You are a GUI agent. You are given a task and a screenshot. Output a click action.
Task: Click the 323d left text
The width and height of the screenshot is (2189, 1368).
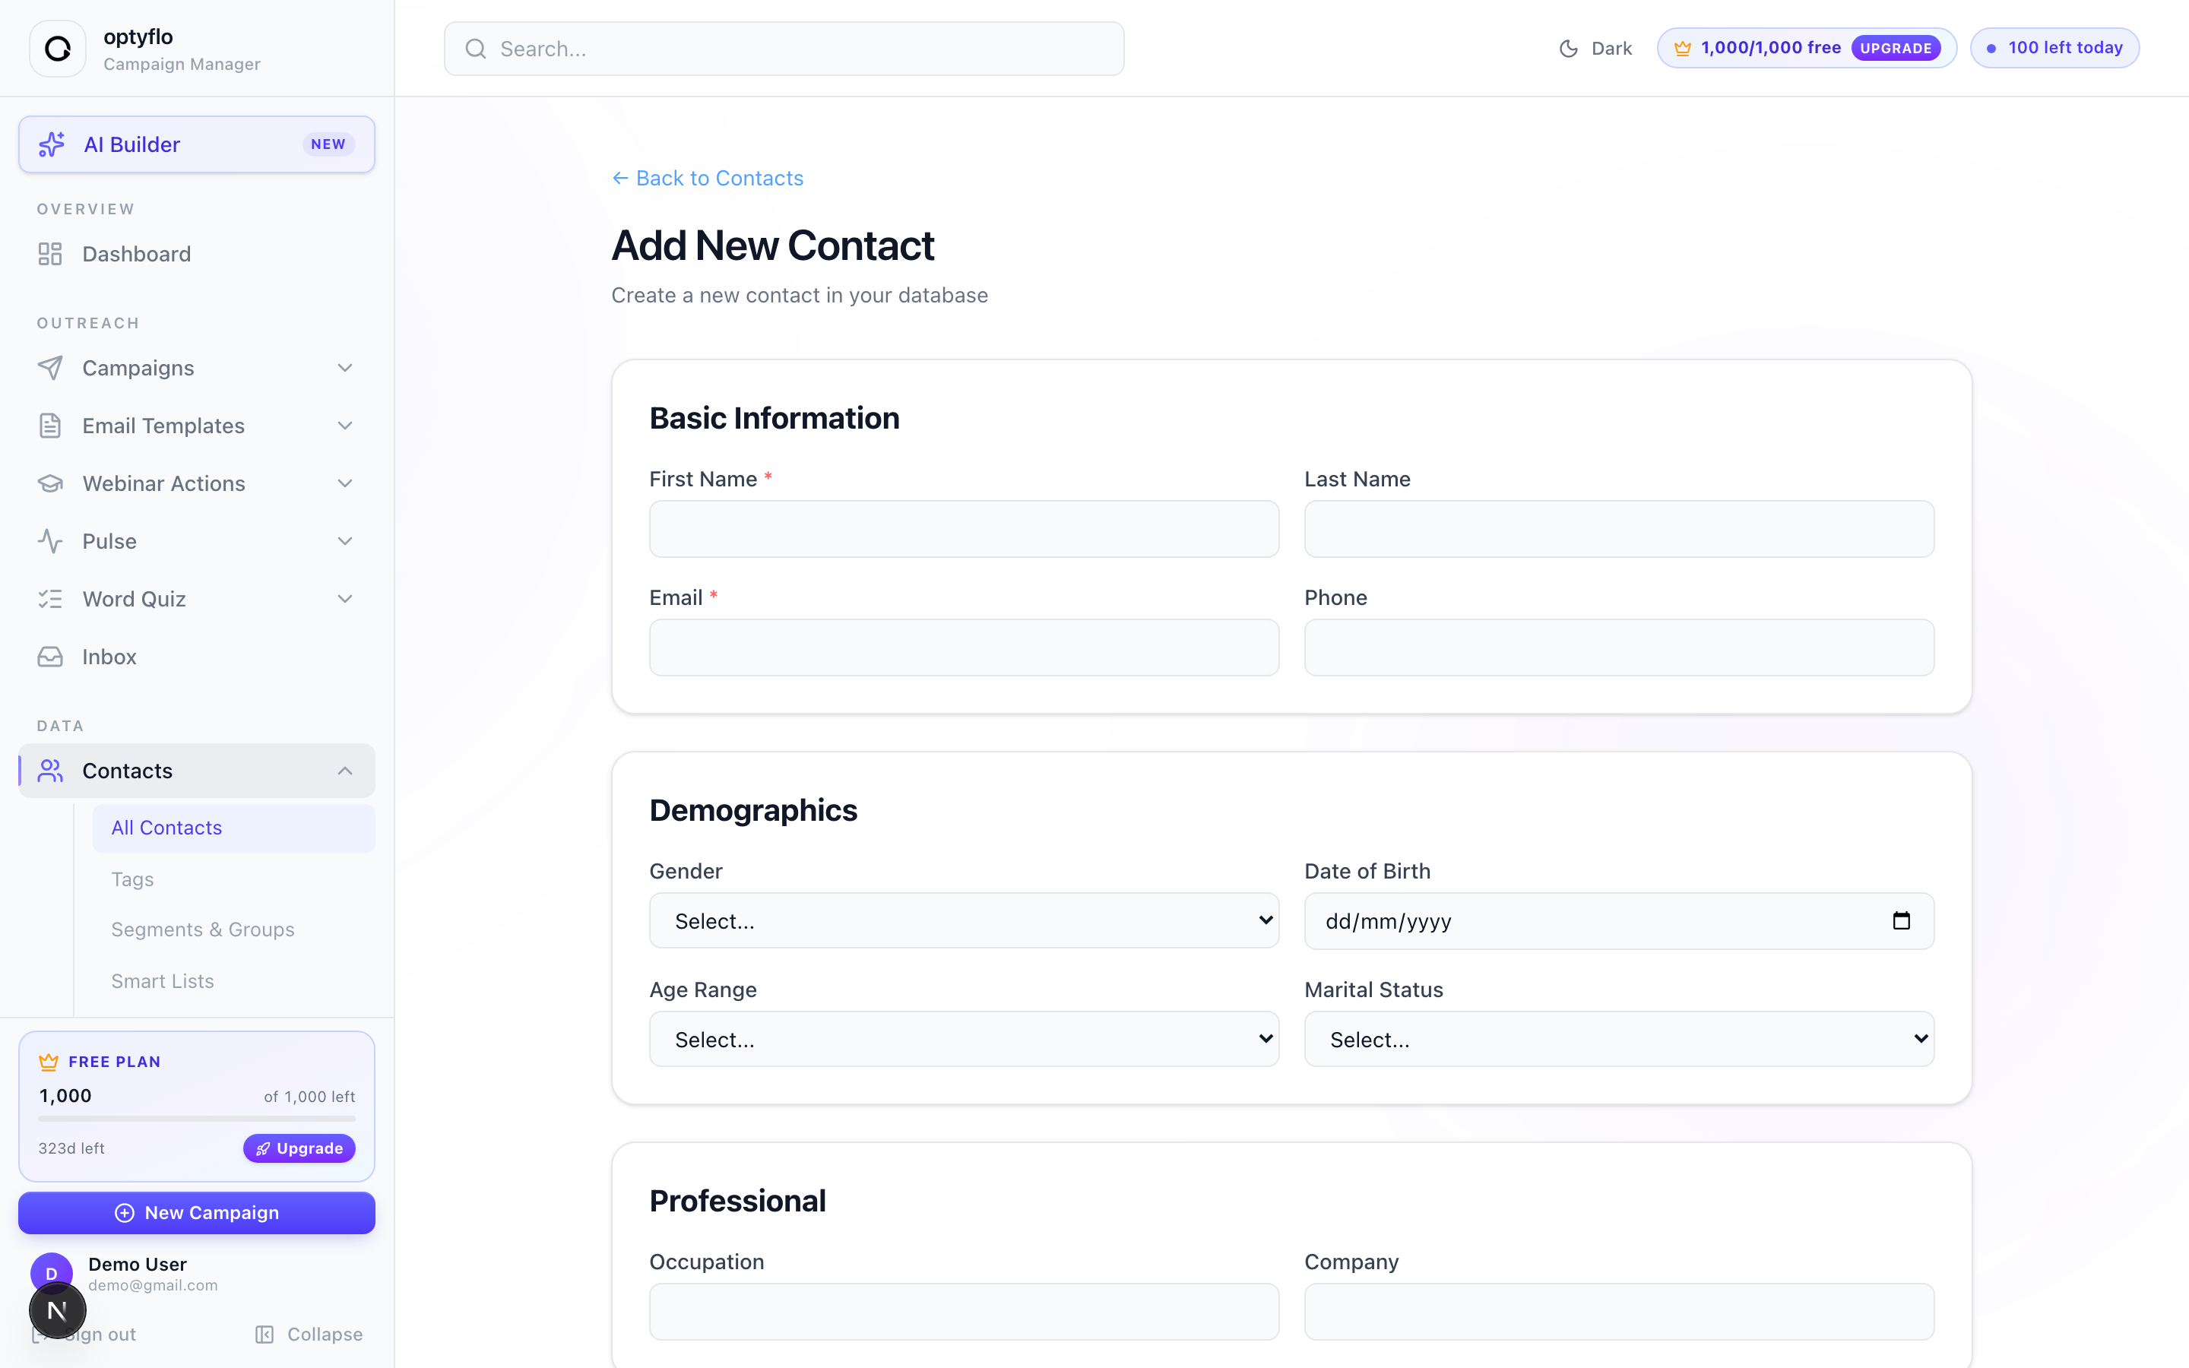pyautogui.click(x=71, y=1149)
